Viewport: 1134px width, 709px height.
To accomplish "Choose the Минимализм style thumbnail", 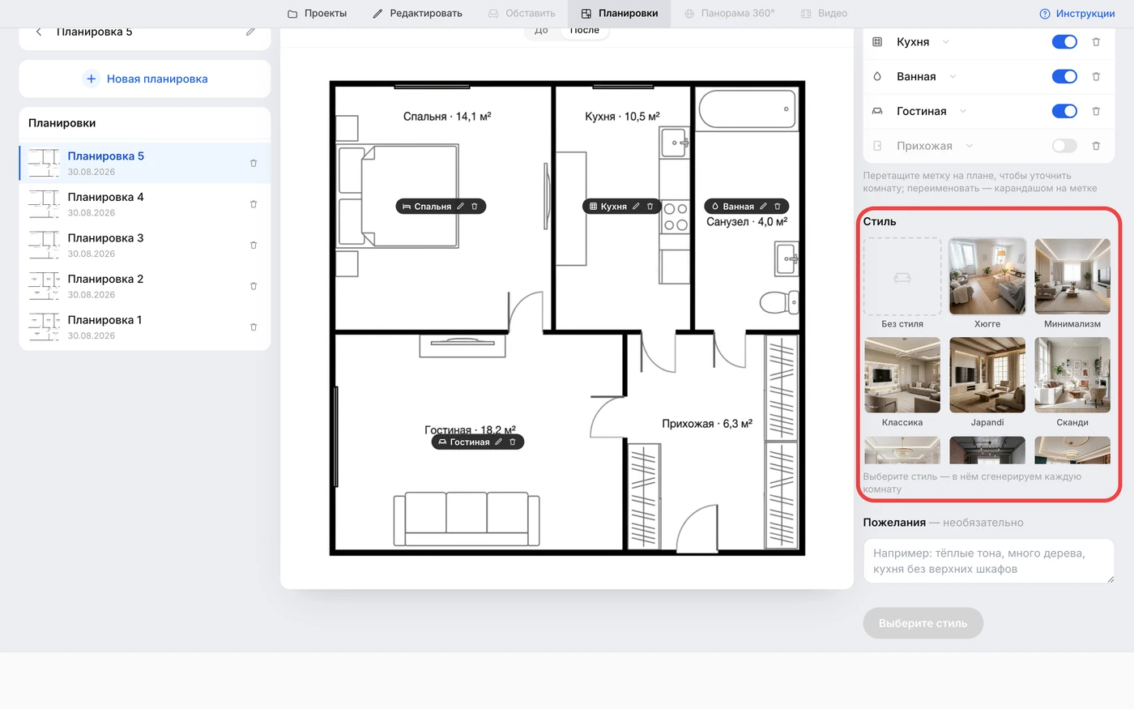I will click(1072, 276).
